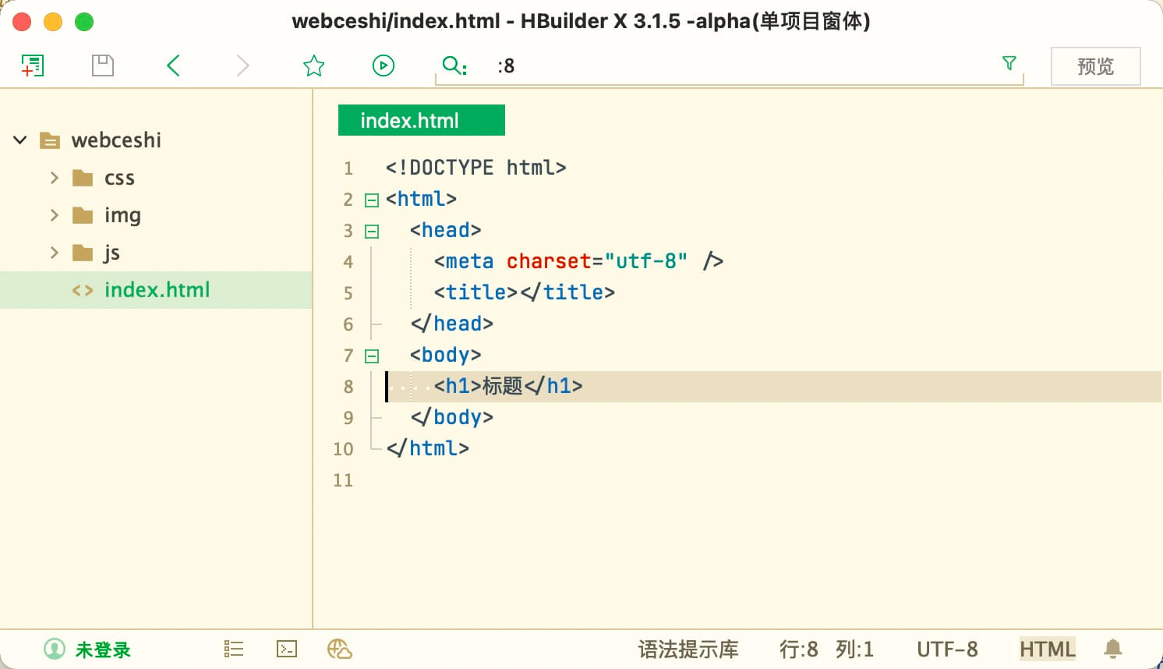The width and height of the screenshot is (1163, 669).
Task: Change encoding via UTF-8 status item
Action: click(947, 650)
